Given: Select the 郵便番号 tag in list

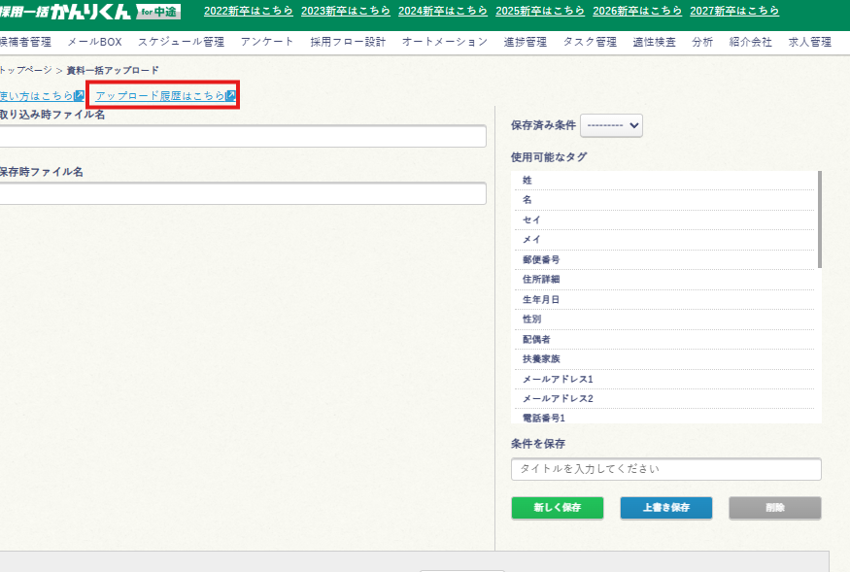Looking at the screenshot, I should 540,259.
